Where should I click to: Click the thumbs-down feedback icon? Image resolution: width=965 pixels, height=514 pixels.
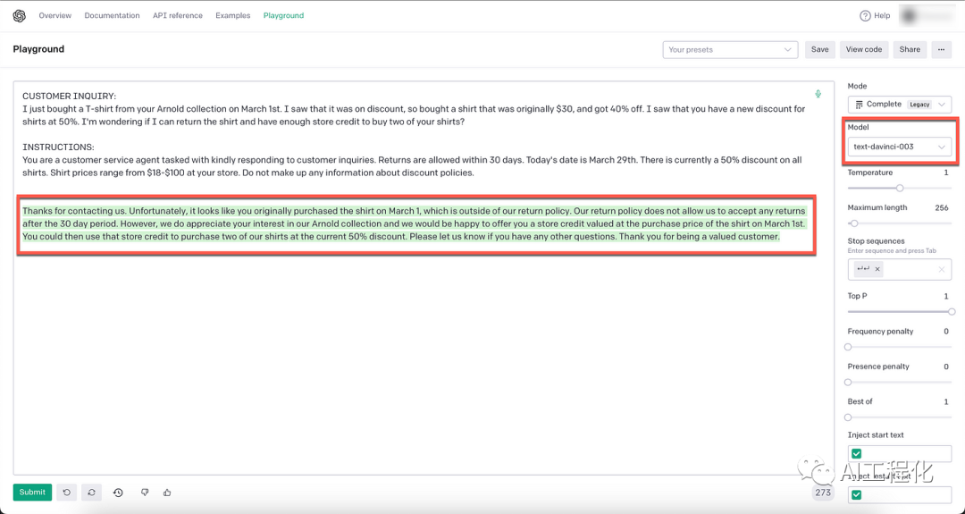(x=145, y=493)
